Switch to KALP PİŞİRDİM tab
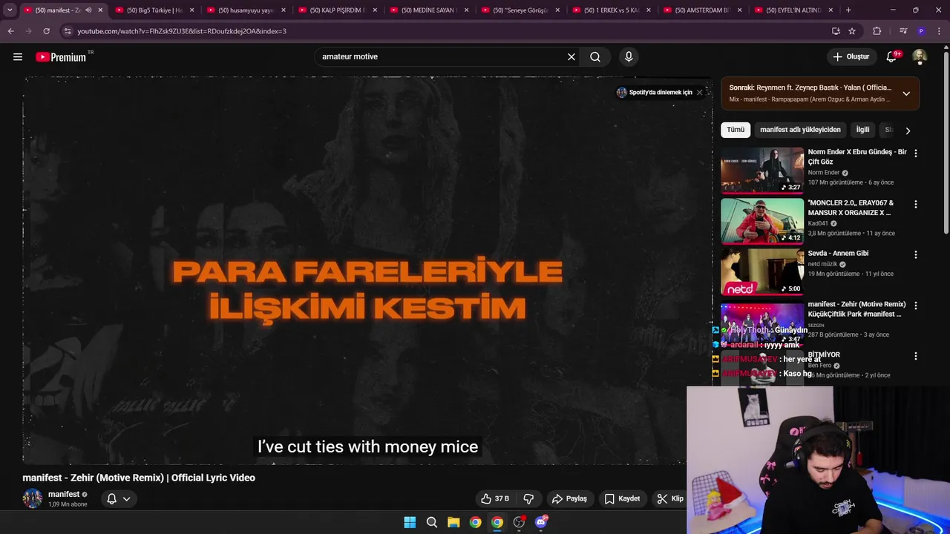The height and width of the screenshot is (534, 950). pos(336,10)
